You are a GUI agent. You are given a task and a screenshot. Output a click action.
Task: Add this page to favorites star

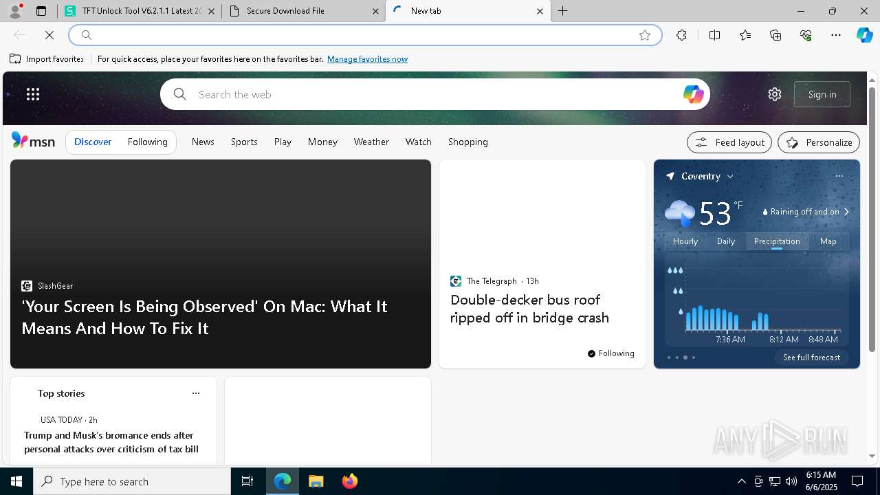(x=645, y=35)
